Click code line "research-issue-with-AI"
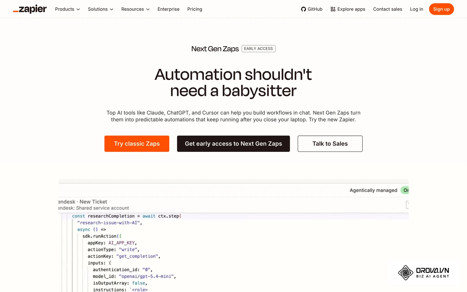 (x=109, y=223)
